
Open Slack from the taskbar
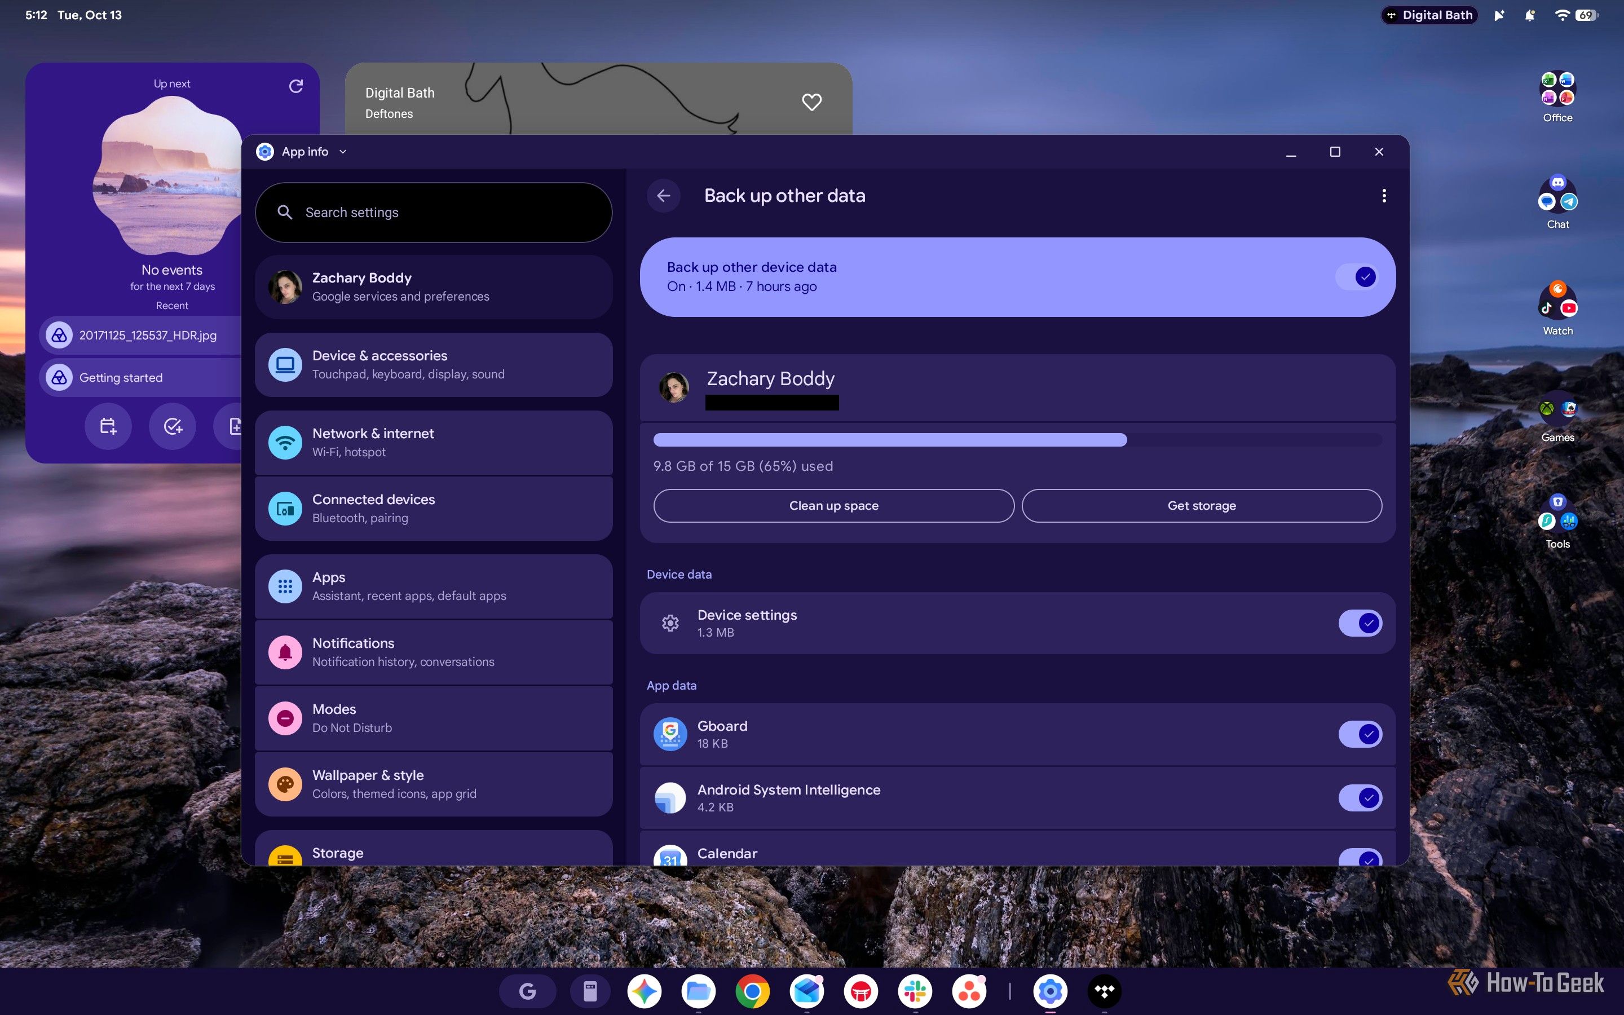point(915,991)
